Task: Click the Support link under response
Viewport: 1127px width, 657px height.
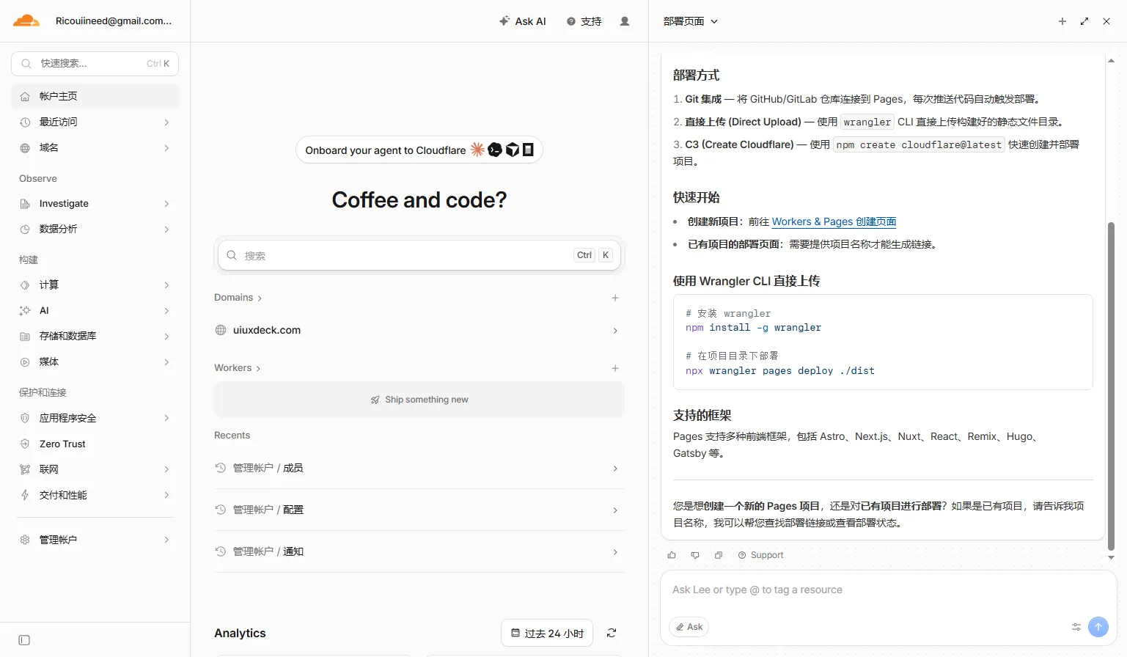Action: 761,555
